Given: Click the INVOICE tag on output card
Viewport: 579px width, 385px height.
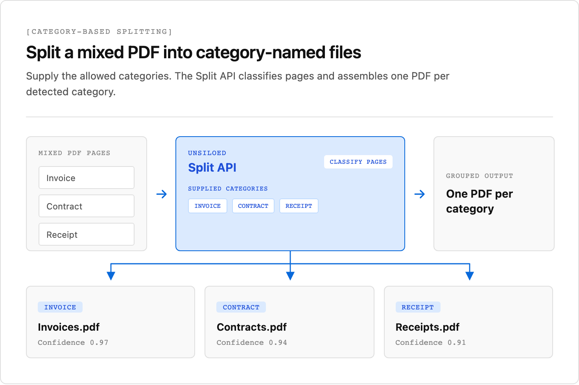Looking at the screenshot, I should pos(60,307).
